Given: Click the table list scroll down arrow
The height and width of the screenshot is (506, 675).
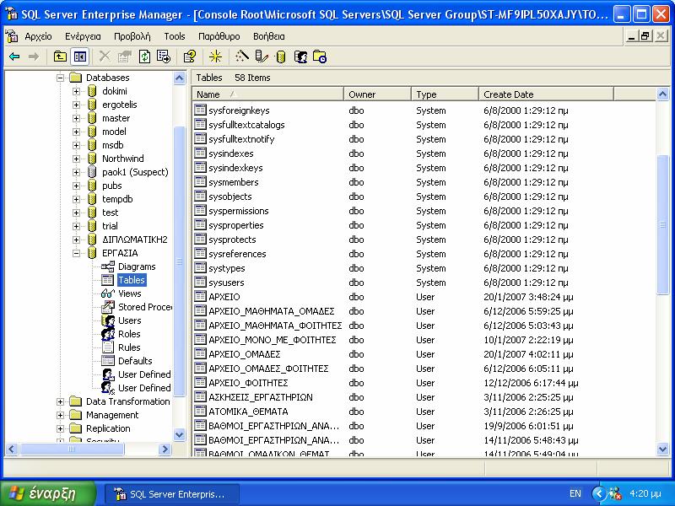Looking at the screenshot, I should pos(663,449).
